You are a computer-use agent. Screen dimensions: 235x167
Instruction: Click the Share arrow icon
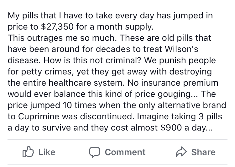pyautogui.click(x=181, y=152)
